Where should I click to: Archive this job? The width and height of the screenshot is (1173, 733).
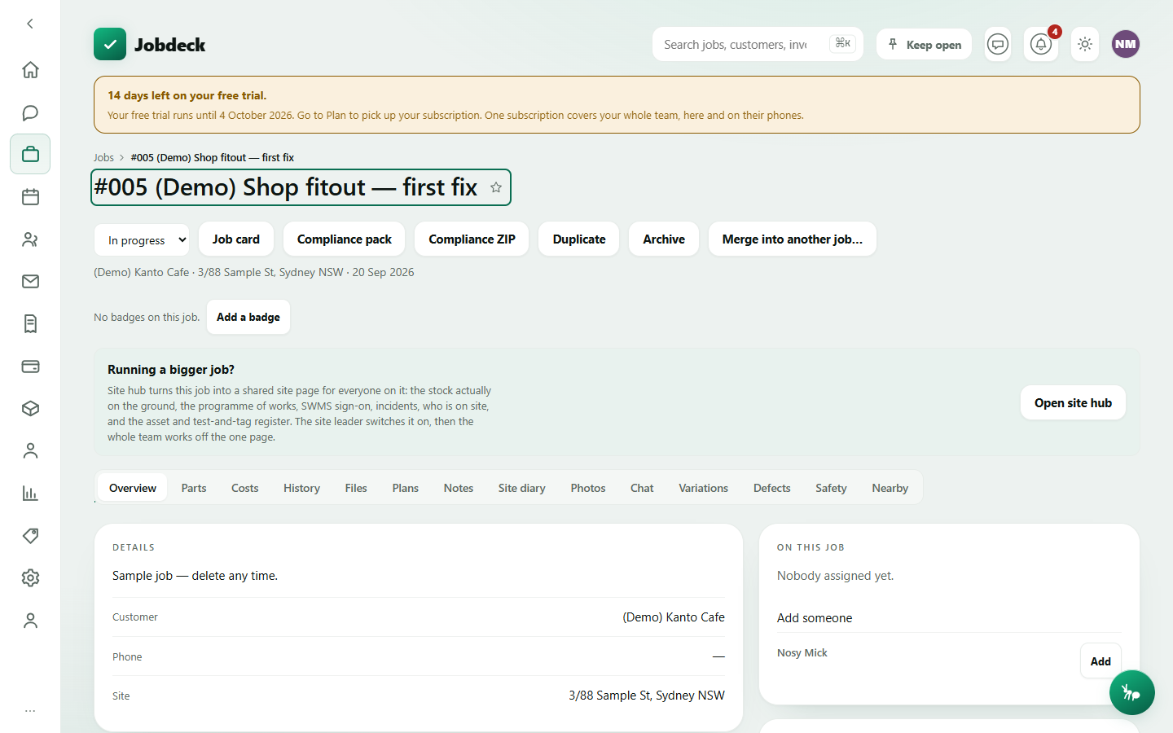coord(664,239)
